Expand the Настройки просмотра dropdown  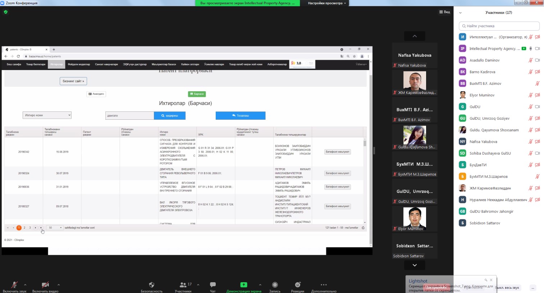click(327, 3)
